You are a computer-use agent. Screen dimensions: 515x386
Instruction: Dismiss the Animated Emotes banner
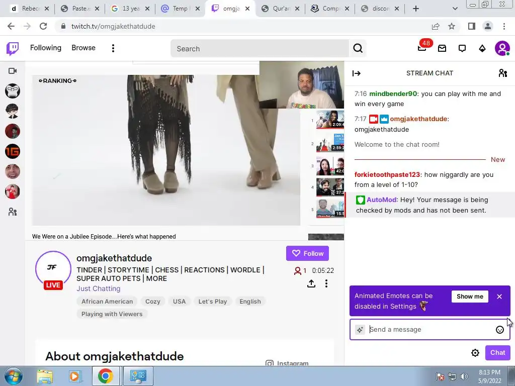click(499, 297)
